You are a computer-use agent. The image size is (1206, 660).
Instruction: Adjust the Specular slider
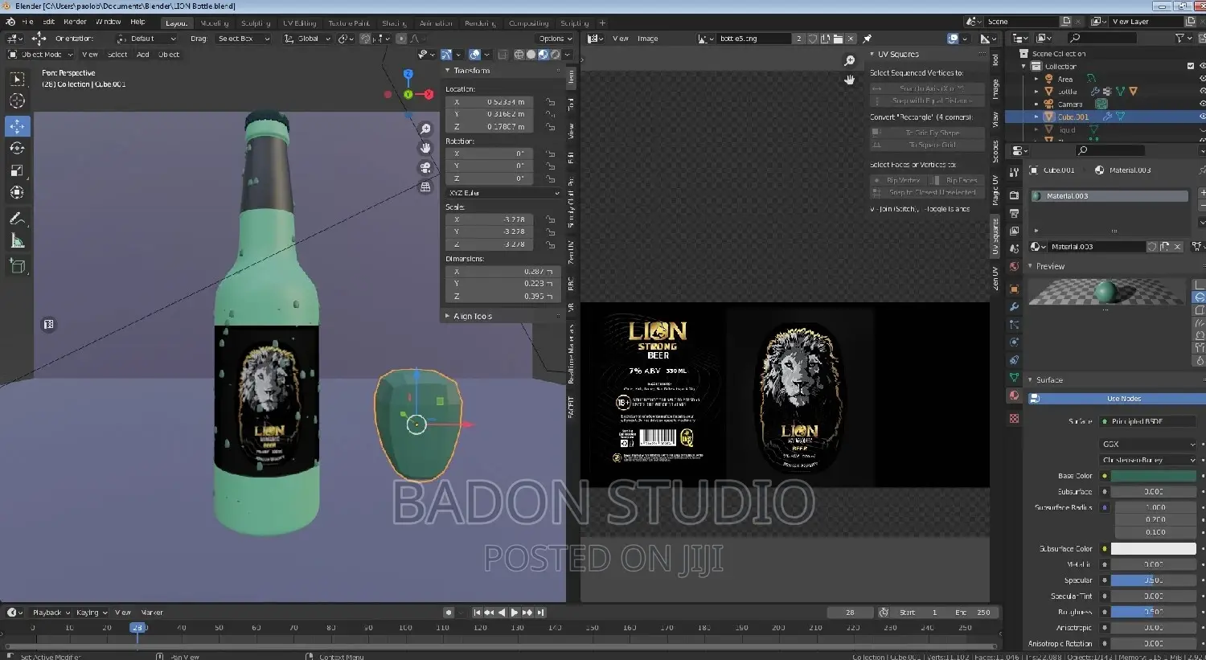(x=1153, y=580)
